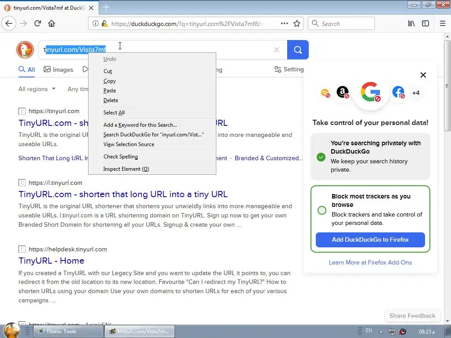The height and width of the screenshot is (338, 451).
Task: Click the DuckDuckGo duck logo
Action: pos(25,49)
